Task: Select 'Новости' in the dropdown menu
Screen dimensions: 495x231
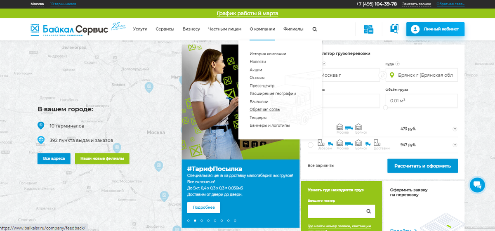Action: coord(258,61)
